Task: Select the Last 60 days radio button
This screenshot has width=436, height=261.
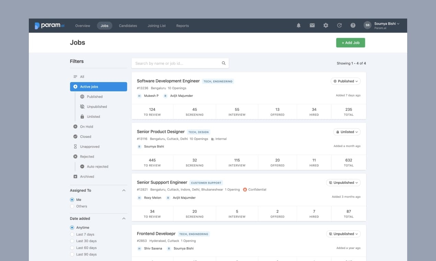Action: coord(72,248)
